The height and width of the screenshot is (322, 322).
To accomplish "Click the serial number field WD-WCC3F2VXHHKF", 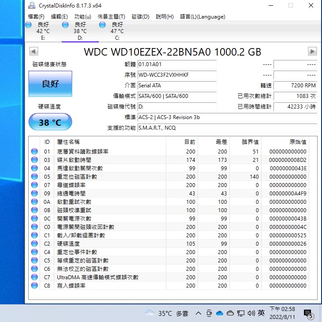I will 176,75.
